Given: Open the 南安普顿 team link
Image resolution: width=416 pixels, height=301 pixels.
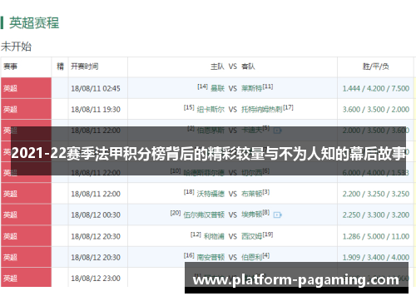Looking at the screenshot, I should (210, 258).
